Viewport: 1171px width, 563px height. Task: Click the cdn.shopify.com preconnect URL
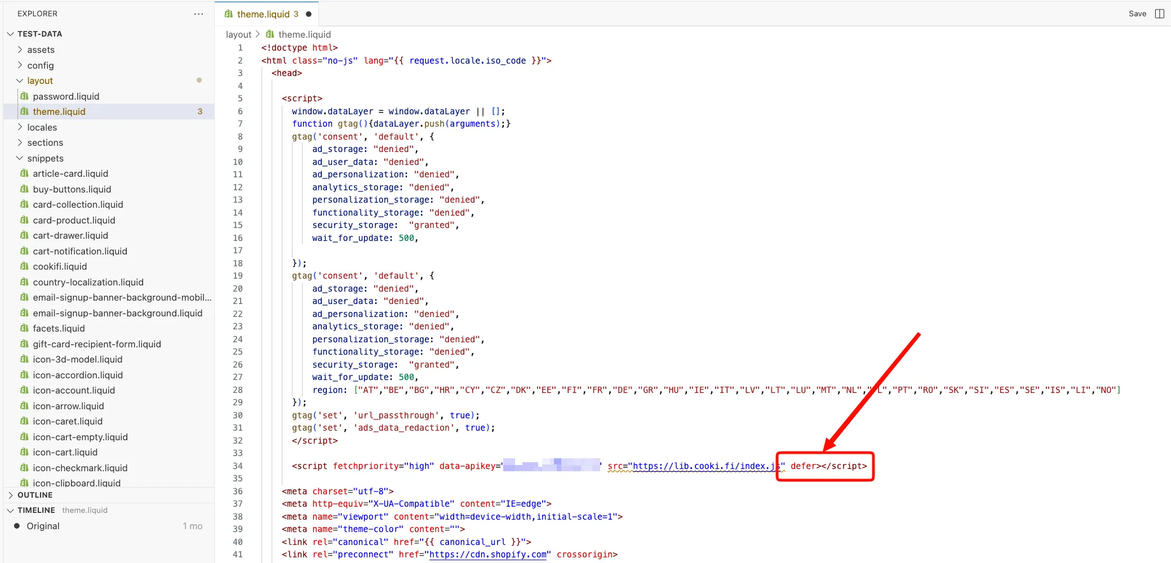(488, 555)
